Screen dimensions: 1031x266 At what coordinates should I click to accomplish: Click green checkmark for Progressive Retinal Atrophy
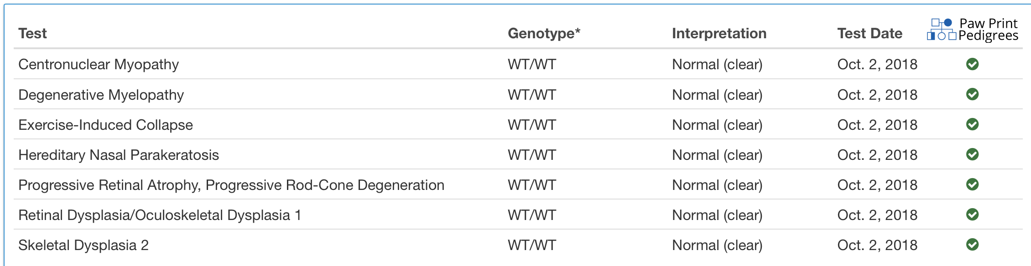(x=972, y=184)
